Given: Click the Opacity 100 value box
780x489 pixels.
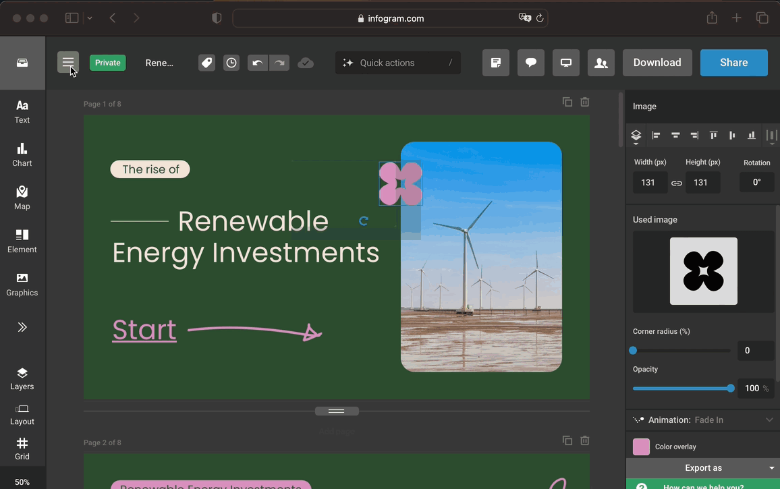Looking at the screenshot, I should pos(754,389).
